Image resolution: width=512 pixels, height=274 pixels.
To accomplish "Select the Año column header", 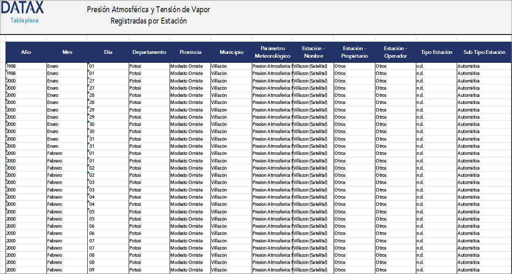I will point(26,52).
